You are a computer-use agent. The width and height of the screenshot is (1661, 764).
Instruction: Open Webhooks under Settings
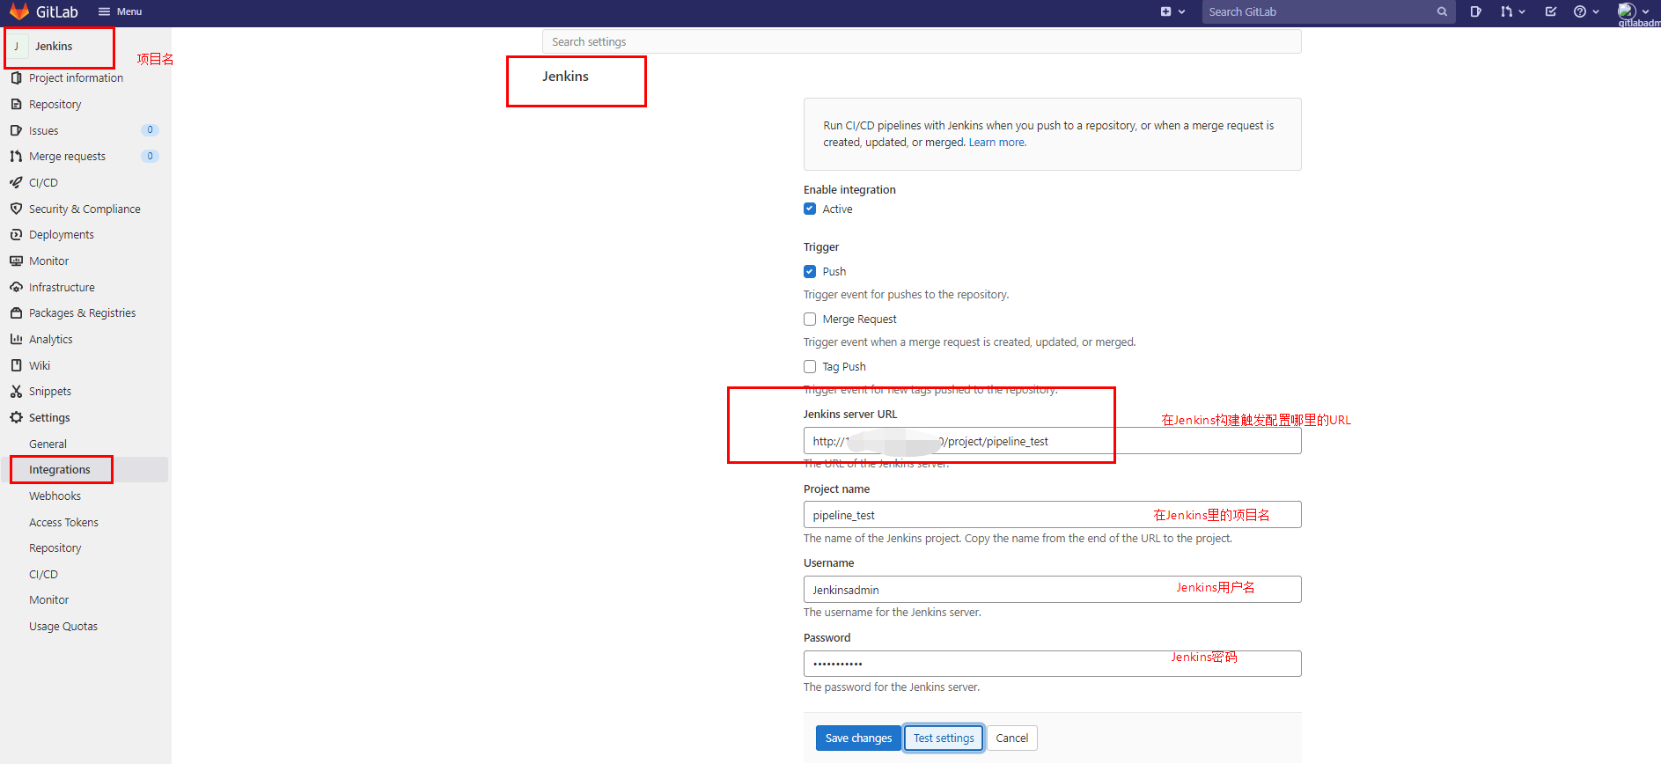(x=55, y=496)
